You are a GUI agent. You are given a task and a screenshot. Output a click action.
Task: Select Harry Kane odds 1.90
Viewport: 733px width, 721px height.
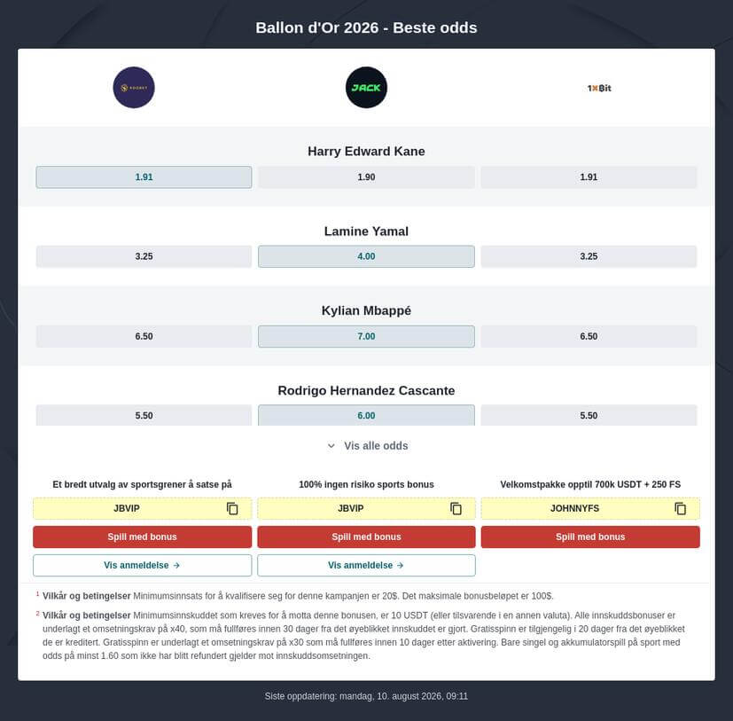pyautogui.click(x=366, y=177)
